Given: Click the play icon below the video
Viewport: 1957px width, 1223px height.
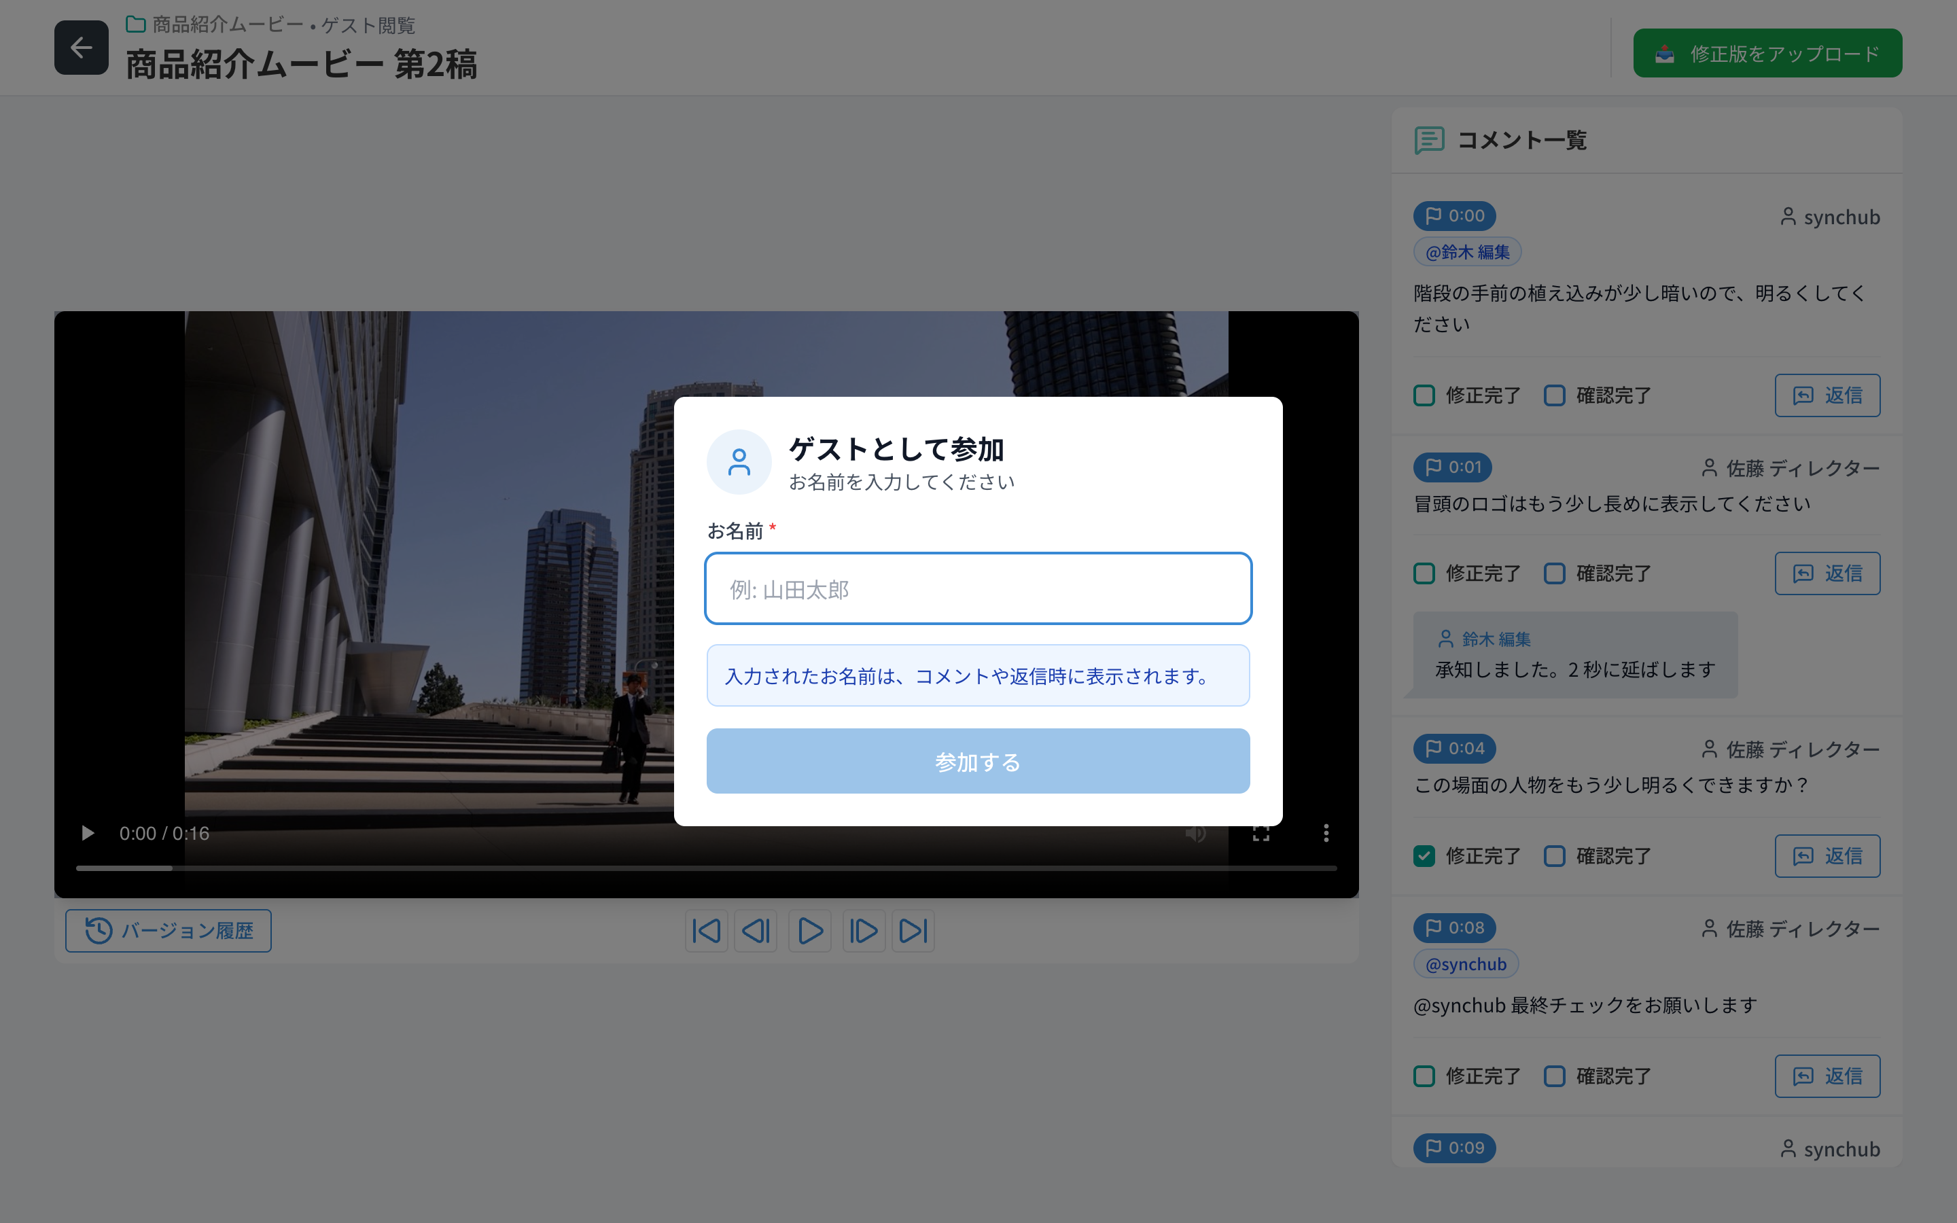Looking at the screenshot, I should 809,931.
